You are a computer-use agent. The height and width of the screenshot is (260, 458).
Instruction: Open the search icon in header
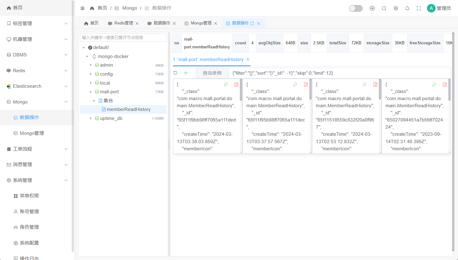(384, 8)
